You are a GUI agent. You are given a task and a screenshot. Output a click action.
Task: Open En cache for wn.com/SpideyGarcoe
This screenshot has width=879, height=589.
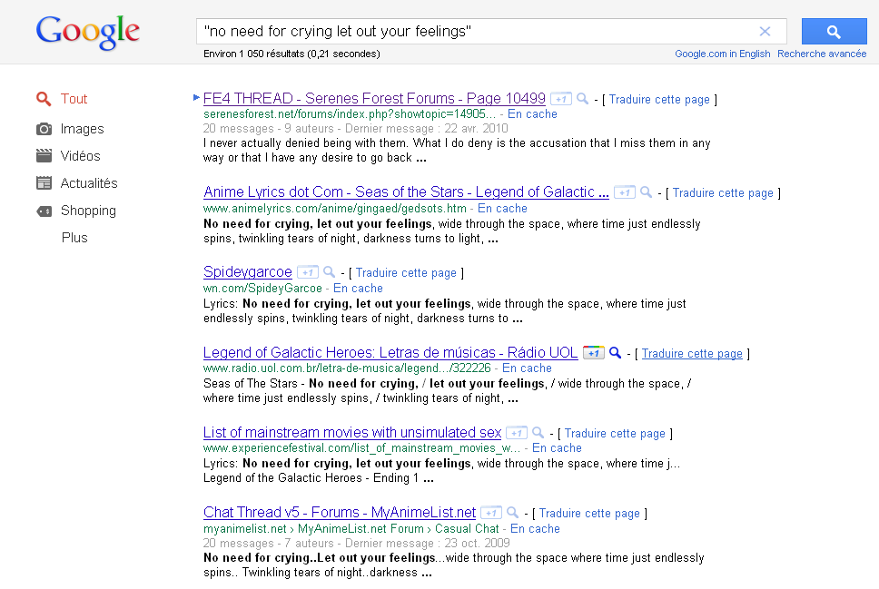point(358,289)
